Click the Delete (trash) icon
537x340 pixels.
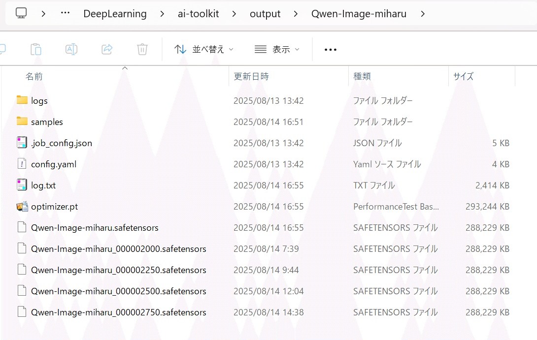click(x=142, y=49)
